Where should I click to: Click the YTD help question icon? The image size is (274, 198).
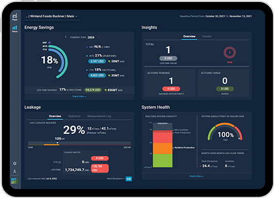pyautogui.click(x=60, y=162)
